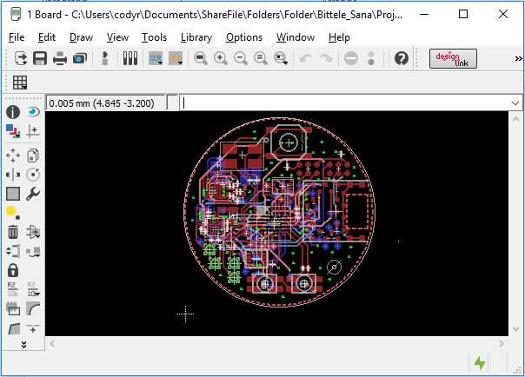
Task: Select the Lock tool
Action: click(13, 270)
